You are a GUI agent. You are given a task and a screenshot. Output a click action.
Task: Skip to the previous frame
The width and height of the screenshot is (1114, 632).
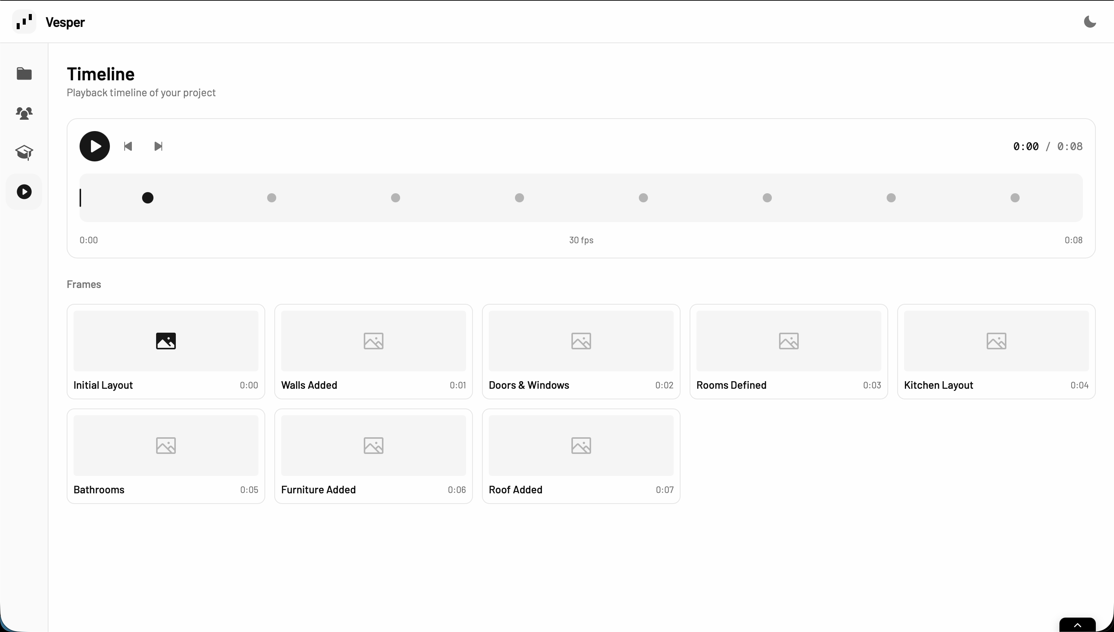coord(128,146)
